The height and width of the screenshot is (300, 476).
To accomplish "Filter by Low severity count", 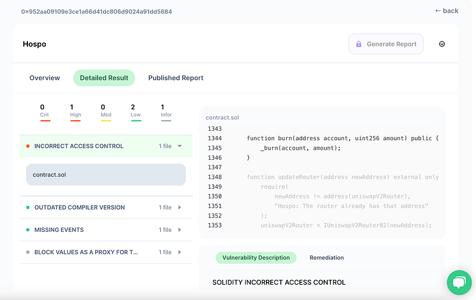I will coord(136,112).
